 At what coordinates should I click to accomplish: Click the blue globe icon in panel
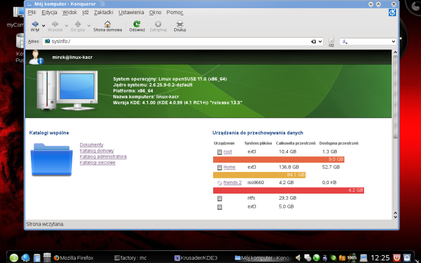point(25,258)
